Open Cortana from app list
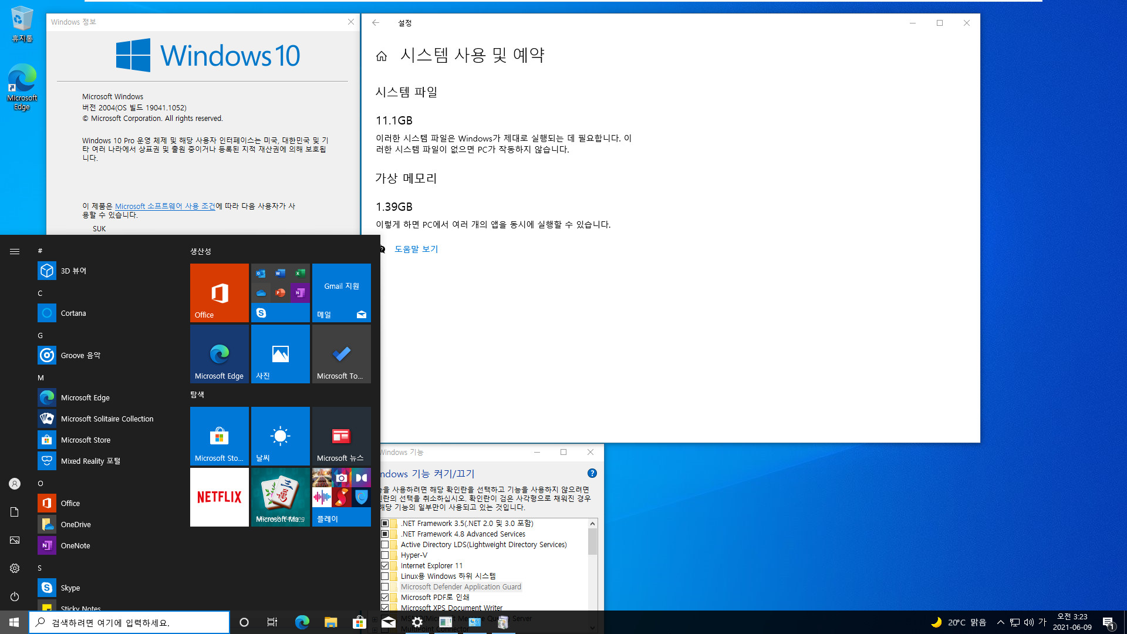 [x=106, y=313]
